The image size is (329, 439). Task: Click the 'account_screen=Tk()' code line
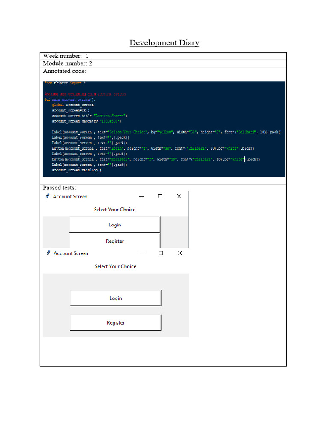tap(71, 110)
